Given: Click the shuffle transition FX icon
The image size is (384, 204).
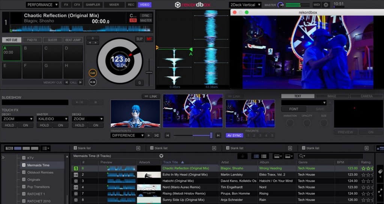Looking at the screenshot, I should pyautogui.click(x=156, y=135).
